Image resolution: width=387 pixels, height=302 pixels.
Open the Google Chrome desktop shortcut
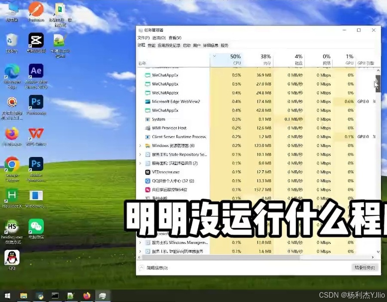pyautogui.click(x=12, y=169)
